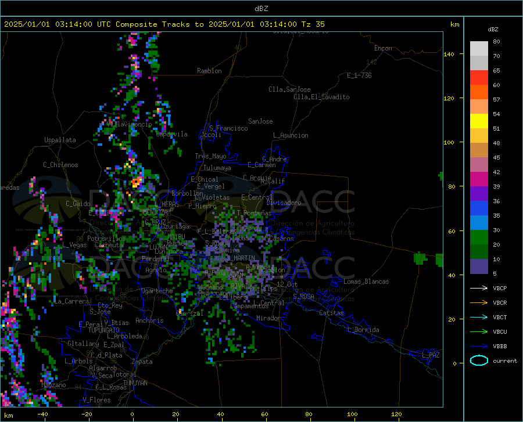Click the 'VBCP' legend label
523x422 pixels.
[500, 288]
